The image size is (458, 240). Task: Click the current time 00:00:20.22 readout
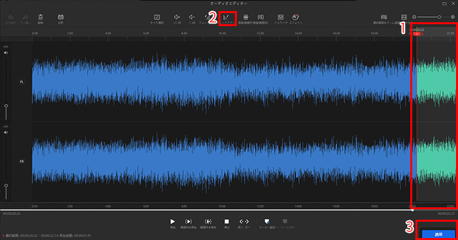(x=12, y=214)
